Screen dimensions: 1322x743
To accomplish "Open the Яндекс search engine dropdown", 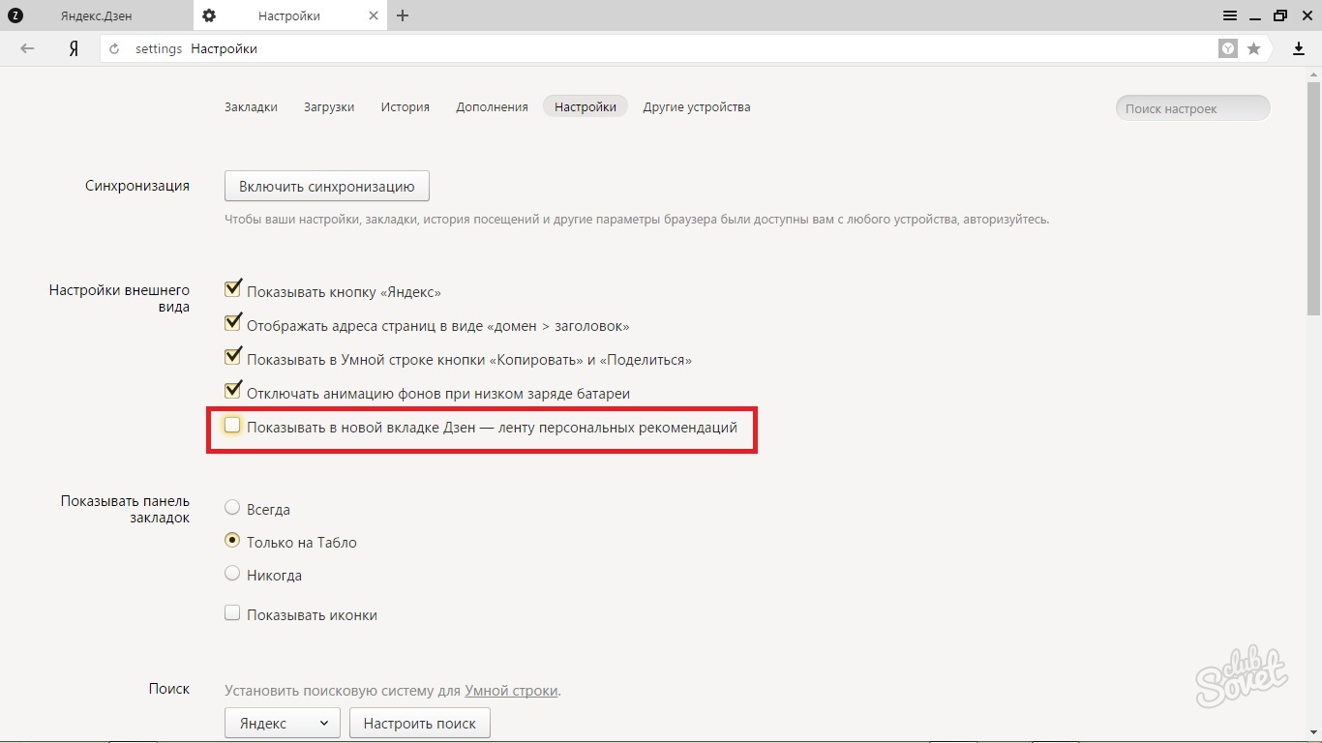I will [x=283, y=723].
